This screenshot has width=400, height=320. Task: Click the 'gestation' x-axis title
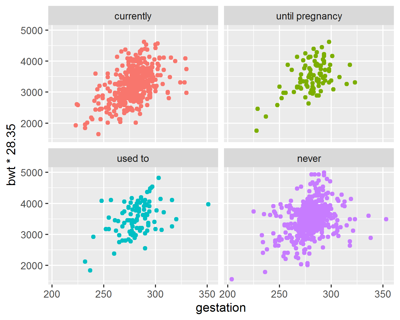pos(221,308)
